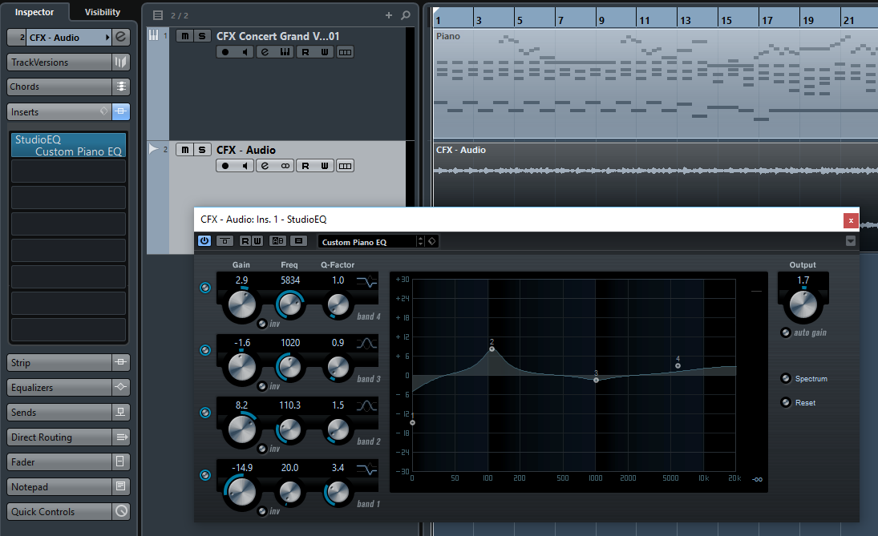Click the band 4 Gain knob
Image resolution: width=878 pixels, height=536 pixels.
pyautogui.click(x=242, y=305)
